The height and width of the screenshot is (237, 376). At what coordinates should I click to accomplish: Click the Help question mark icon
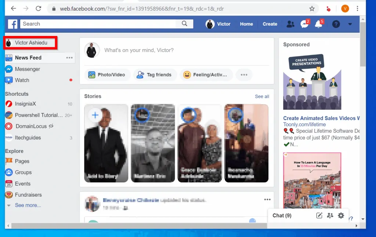[336, 24]
